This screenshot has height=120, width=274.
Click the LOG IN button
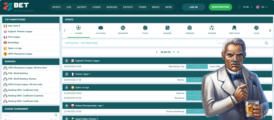point(193,7)
